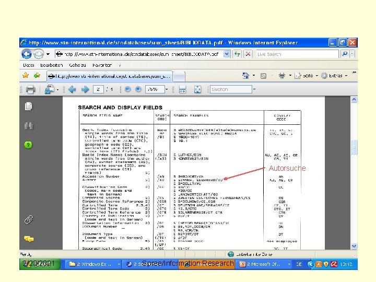This screenshot has width=376, height=282.
Task: Open the Comments speech bubble panel
Action: [x=29, y=239]
